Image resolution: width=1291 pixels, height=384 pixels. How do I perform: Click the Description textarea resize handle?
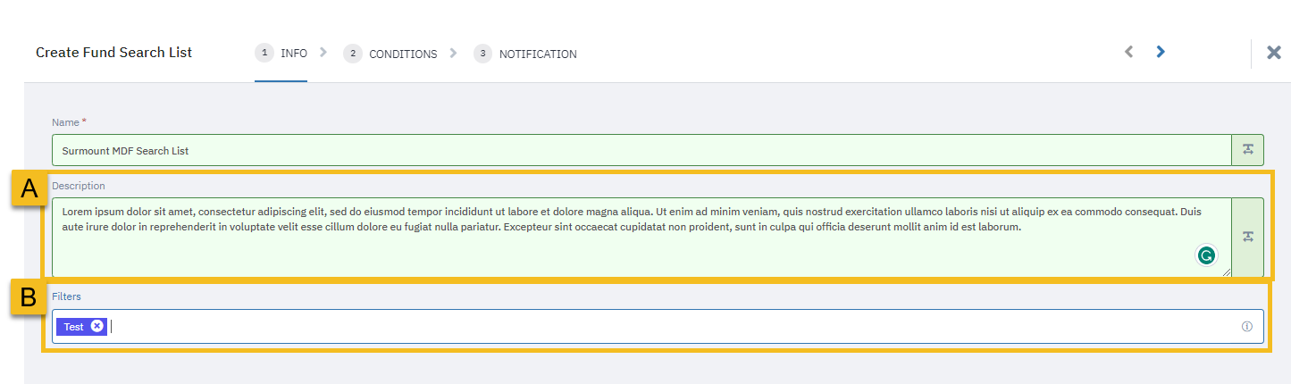pyautogui.click(x=1226, y=271)
